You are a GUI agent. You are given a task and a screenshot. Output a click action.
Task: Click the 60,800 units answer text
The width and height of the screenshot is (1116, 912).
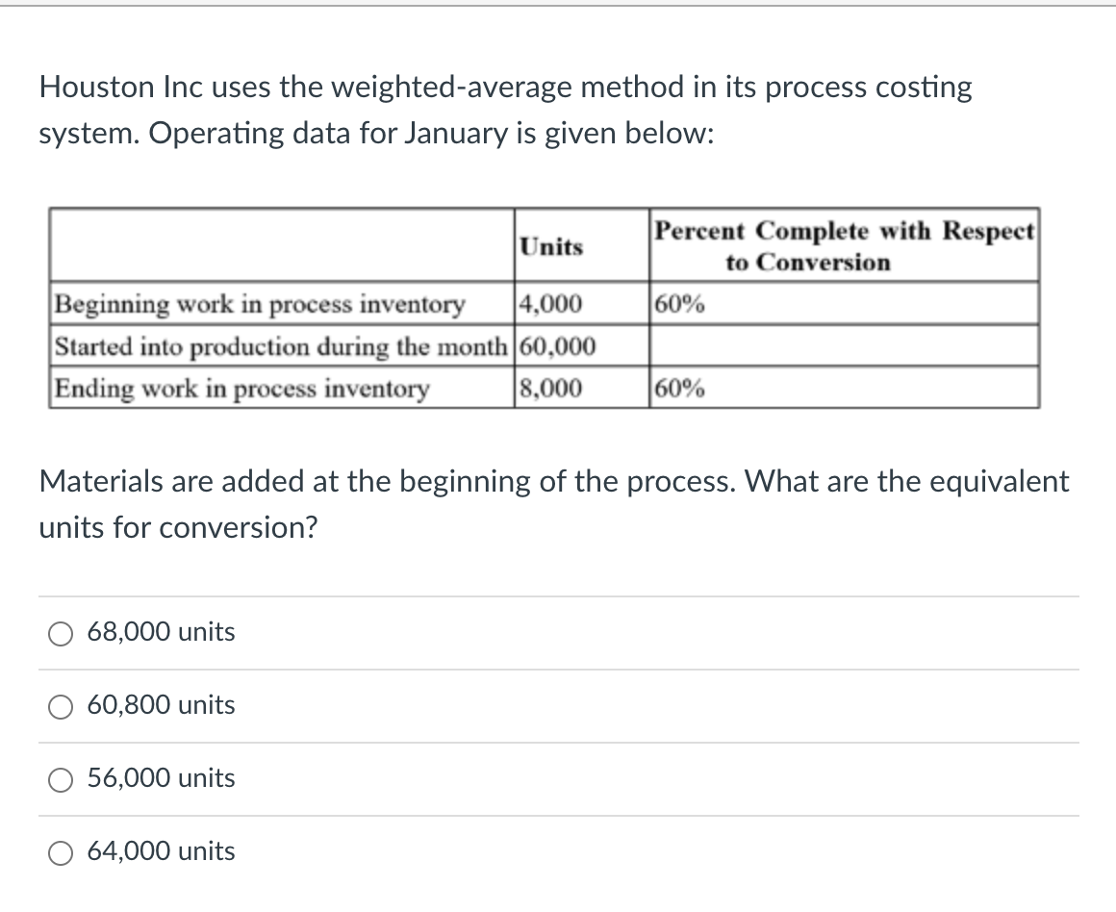point(161,705)
